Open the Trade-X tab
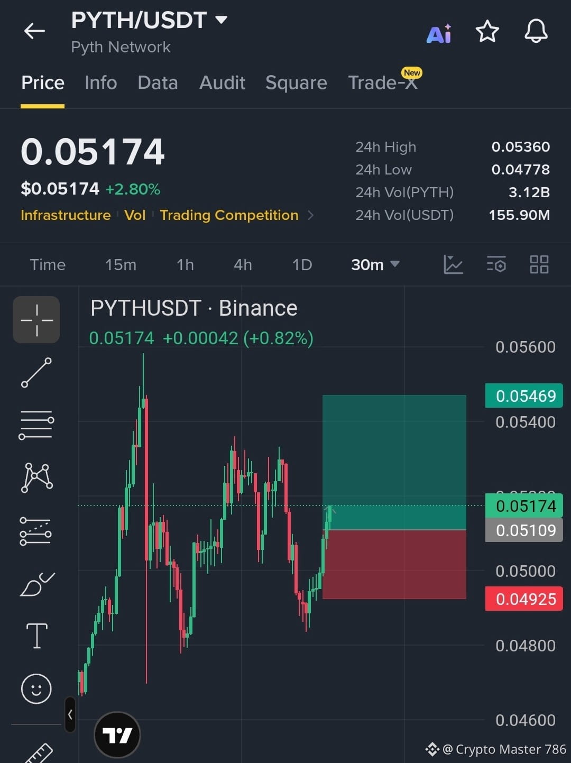Screen dimensions: 571x763 click(x=383, y=83)
